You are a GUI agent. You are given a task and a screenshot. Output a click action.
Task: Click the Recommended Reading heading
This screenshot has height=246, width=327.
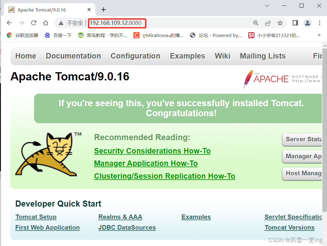pyautogui.click(x=142, y=137)
